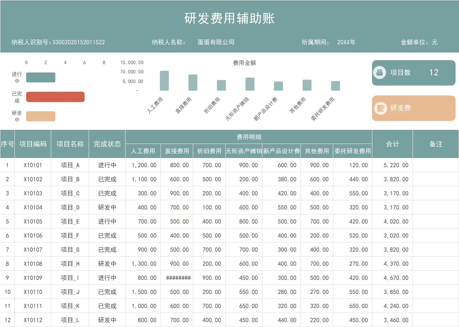
Task: Click the envelope icon on the 项目数 card
Action: (x=380, y=73)
